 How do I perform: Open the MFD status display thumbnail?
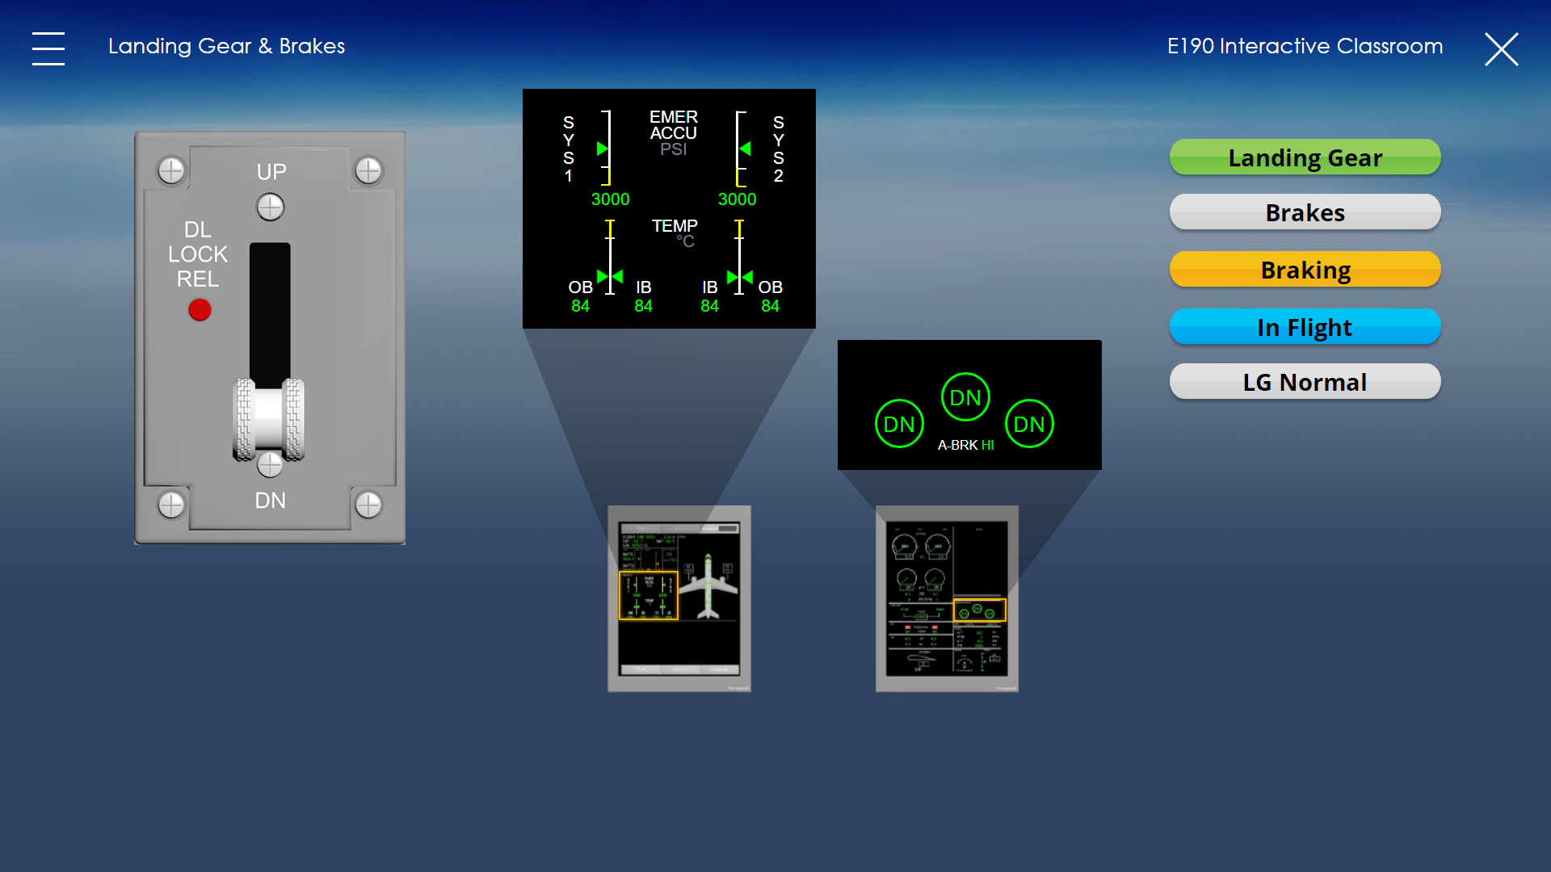click(x=679, y=598)
